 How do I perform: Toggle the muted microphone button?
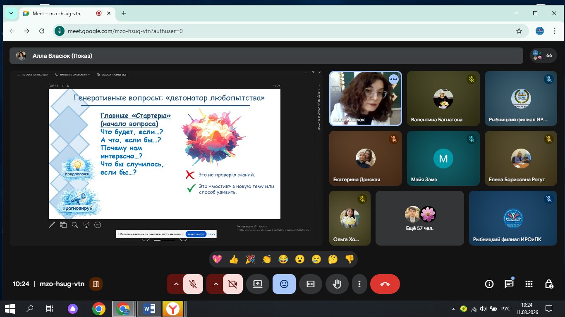[193, 284]
